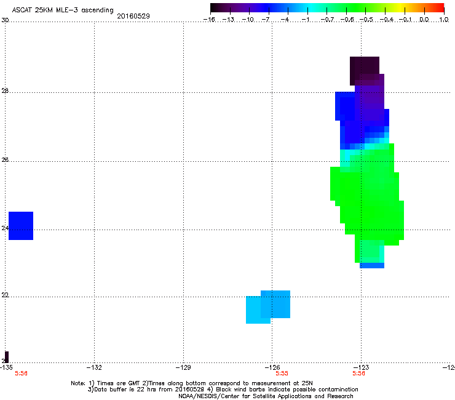Click the note 'Data buffer is 22 hrs'
The width and height of the screenshot is (455, 400).
(126, 390)
